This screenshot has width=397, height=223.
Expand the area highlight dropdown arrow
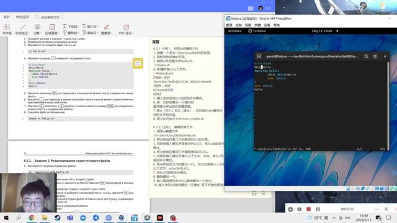[58, 33]
